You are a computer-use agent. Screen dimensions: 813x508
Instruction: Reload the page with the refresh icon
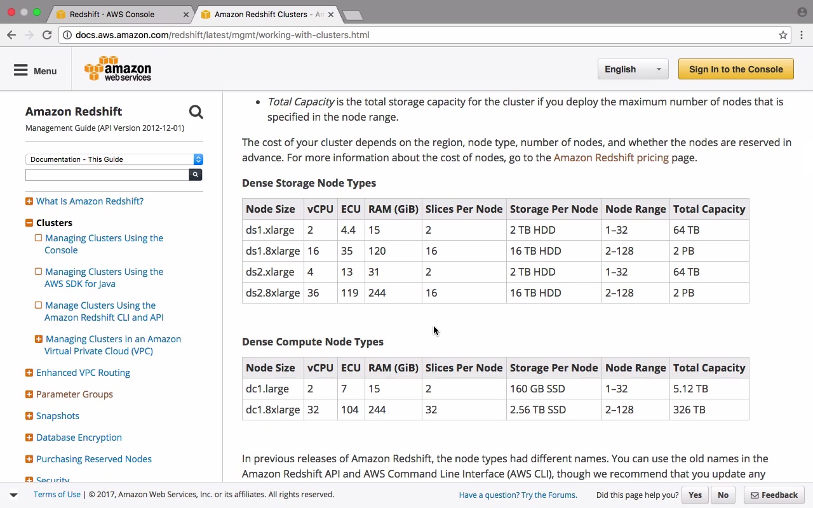pos(47,35)
